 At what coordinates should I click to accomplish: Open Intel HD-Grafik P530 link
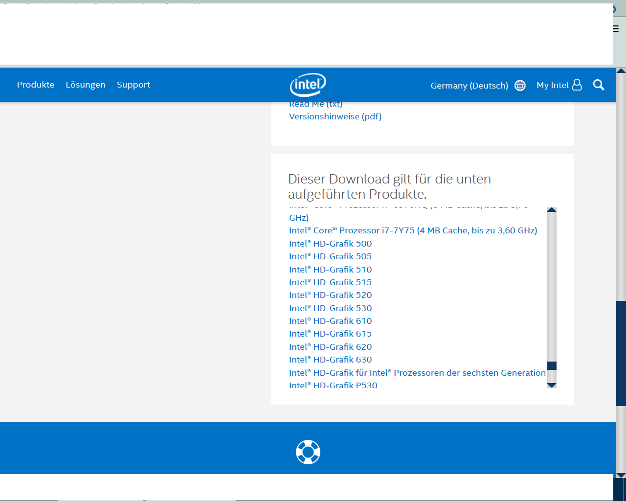coord(334,385)
